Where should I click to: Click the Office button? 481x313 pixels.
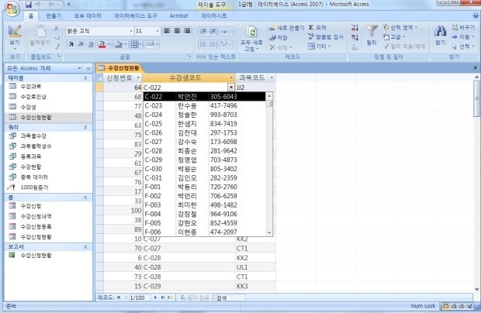9,8
